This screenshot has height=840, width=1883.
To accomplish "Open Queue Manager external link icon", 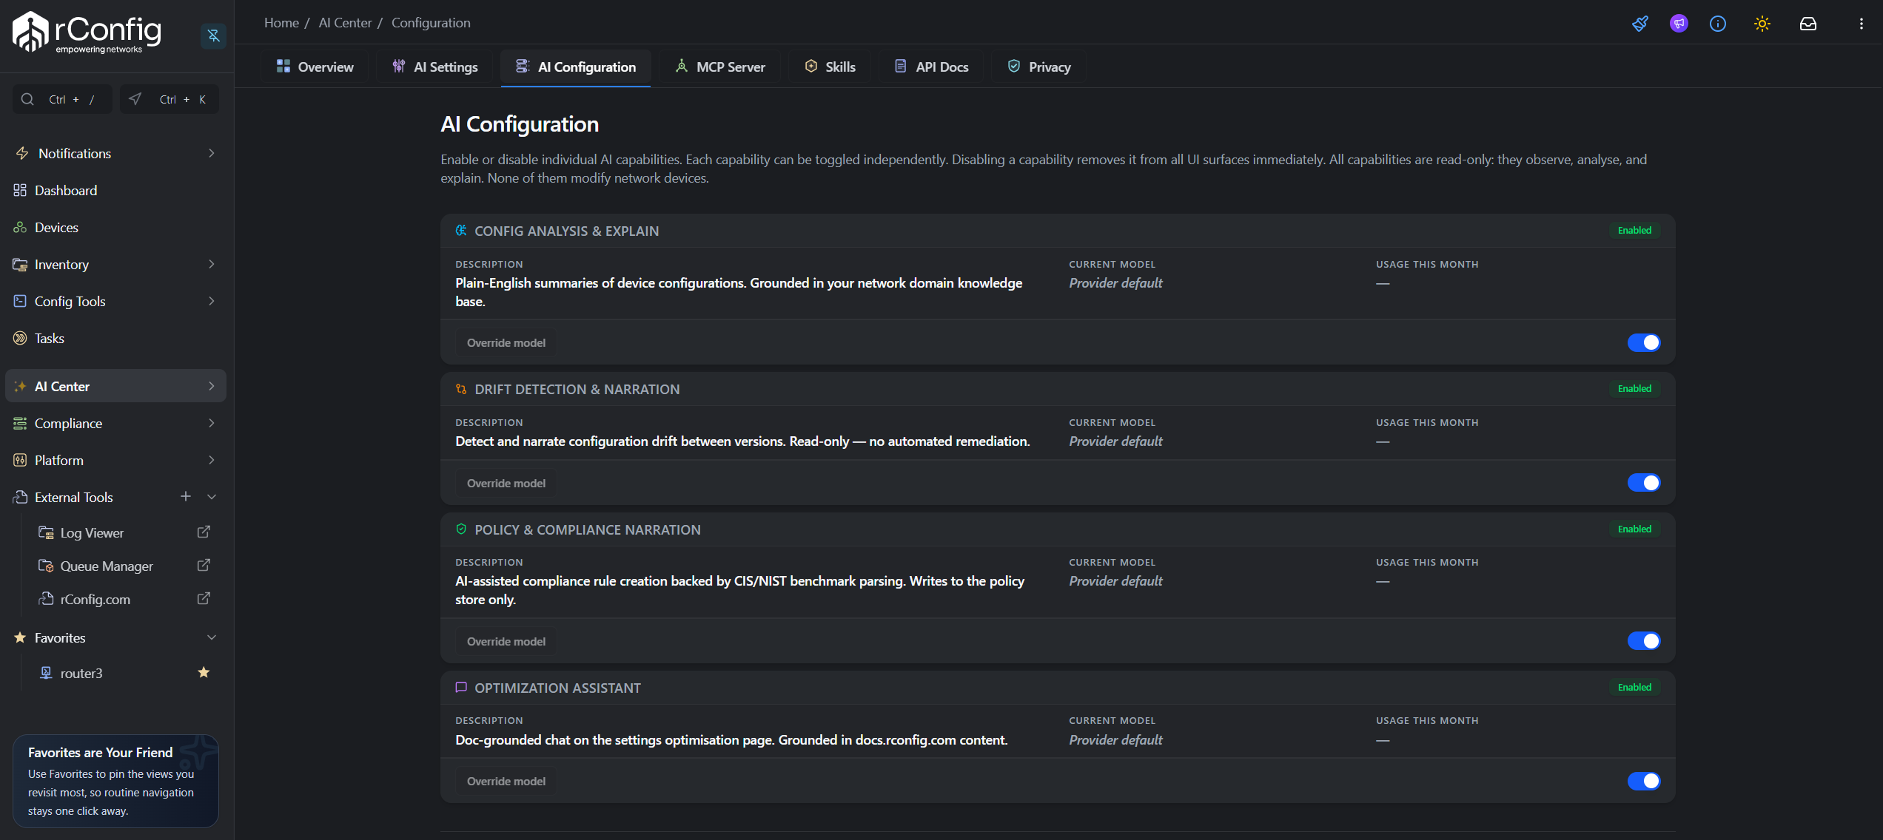I will [x=204, y=566].
